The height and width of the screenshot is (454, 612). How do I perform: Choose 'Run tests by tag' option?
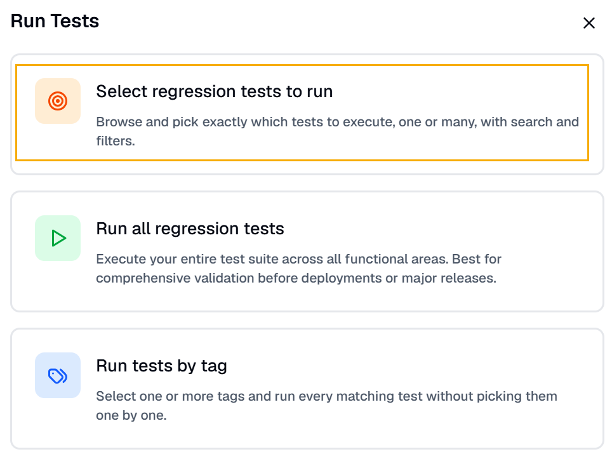pos(307,389)
